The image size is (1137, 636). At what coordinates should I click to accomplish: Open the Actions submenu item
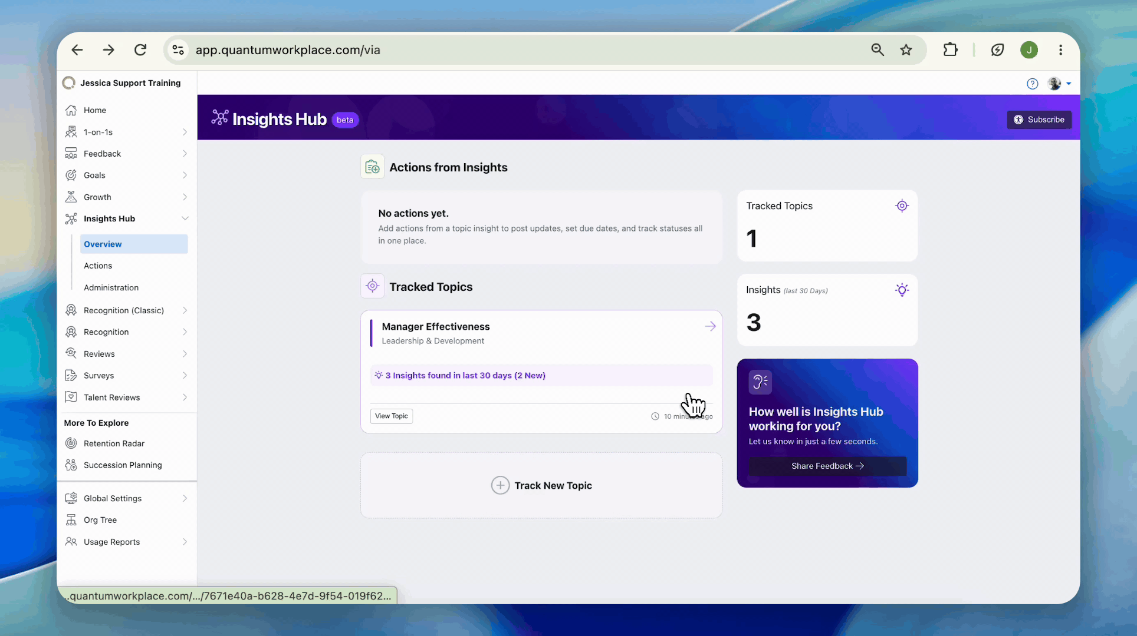(x=98, y=266)
